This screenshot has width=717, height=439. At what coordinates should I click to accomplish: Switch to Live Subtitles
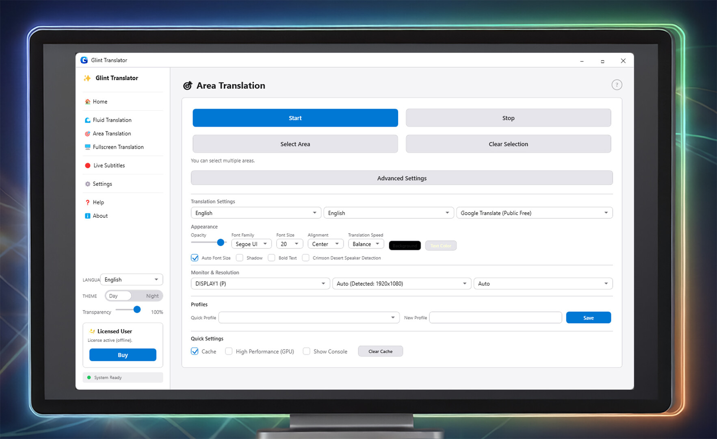(109, 165)
